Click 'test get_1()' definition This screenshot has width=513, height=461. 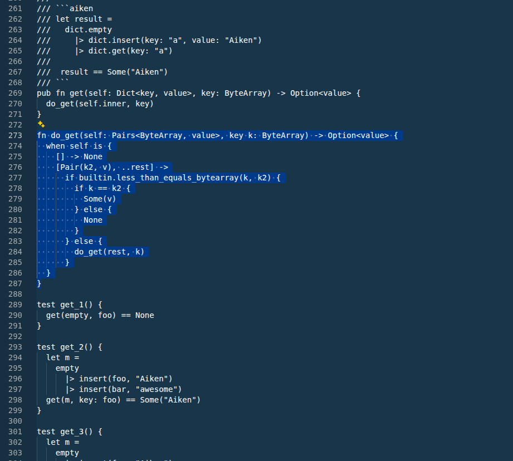65,305
